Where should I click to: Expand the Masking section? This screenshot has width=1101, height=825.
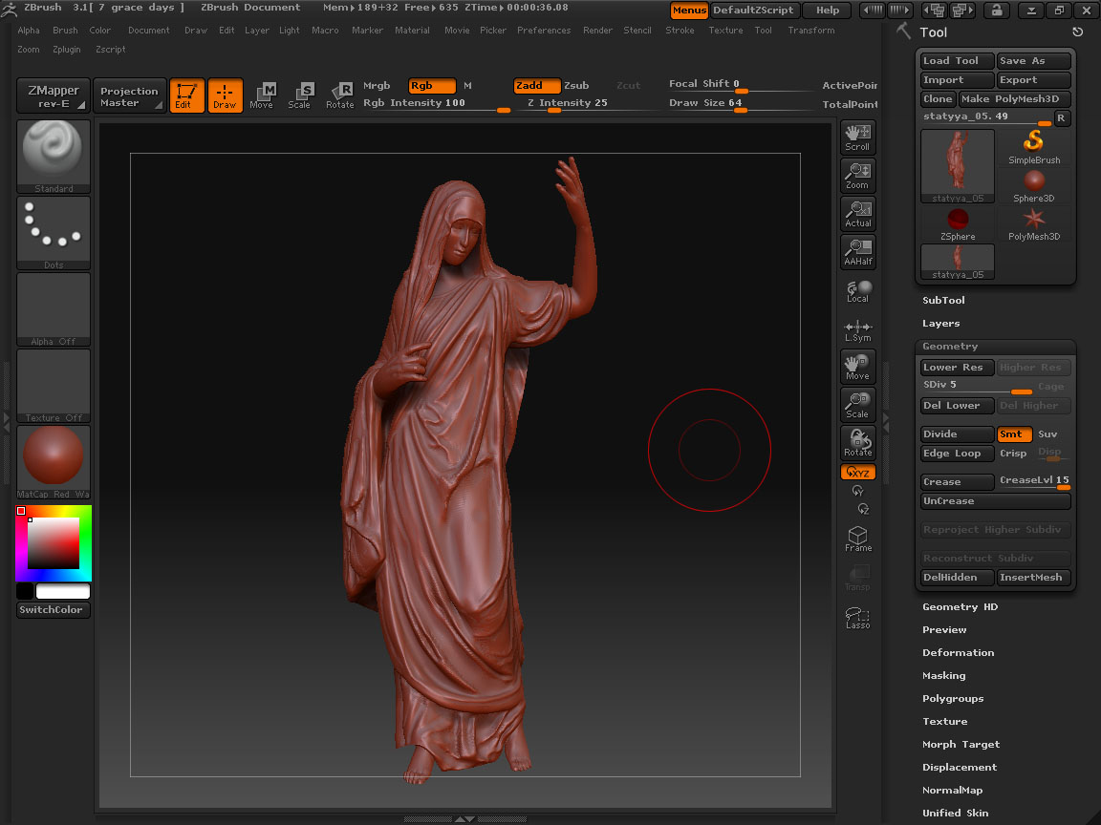point(943,676)
